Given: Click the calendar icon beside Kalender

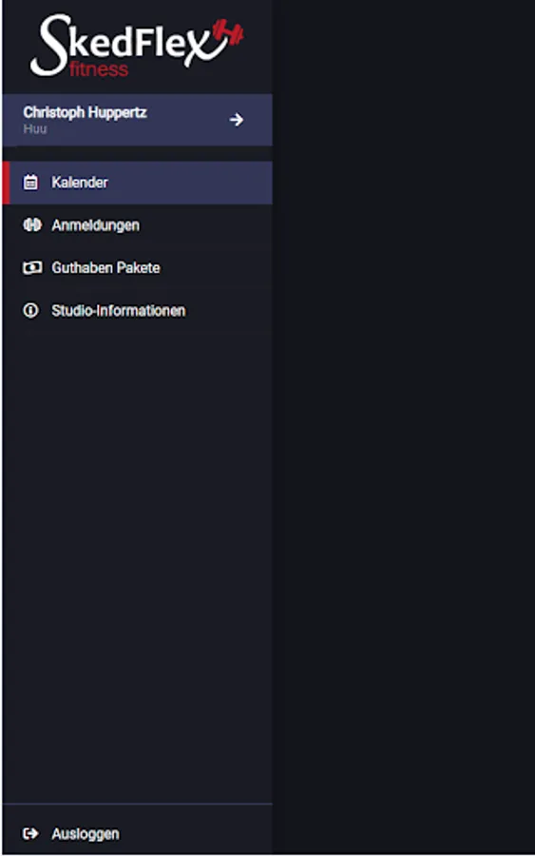Looking at the screenshot, I should coord(30,183).
